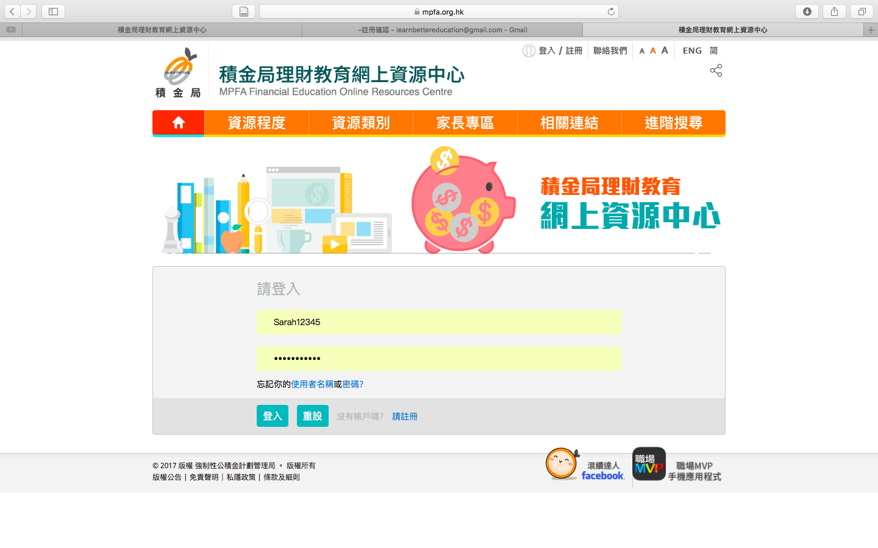Select the largest font size A

pyautogui.click(x=665, y=51)
